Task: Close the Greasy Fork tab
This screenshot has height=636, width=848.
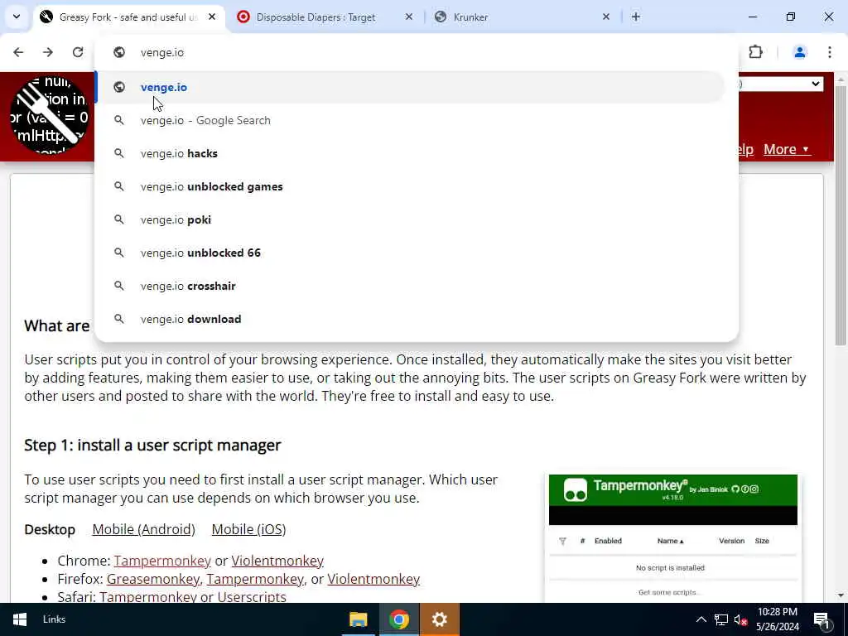Action: pyautogui.click(x=212, y=17)
